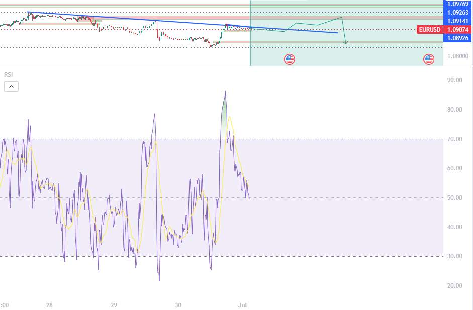The width and height of the screenshot is (473, 310).
Task: Click the 60.00 RSI scale value
Action: [x=454, y=168]
